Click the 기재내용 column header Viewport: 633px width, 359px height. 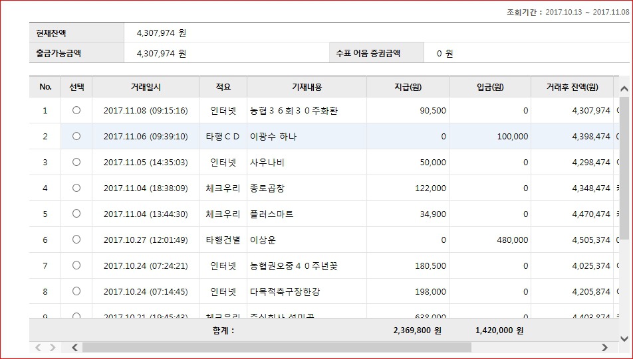point(307,87)
